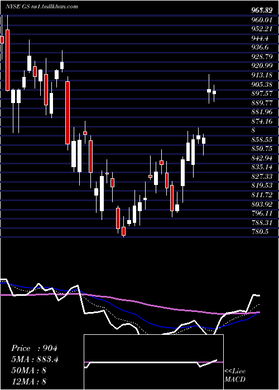Select the 897.57 price axis label
This screenshot has height=390, width=279.
pyautogui.click(x=262, y=93)
